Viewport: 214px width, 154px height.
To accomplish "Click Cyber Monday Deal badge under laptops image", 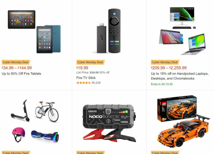I will pyautogui.click(x=165, y=62).
